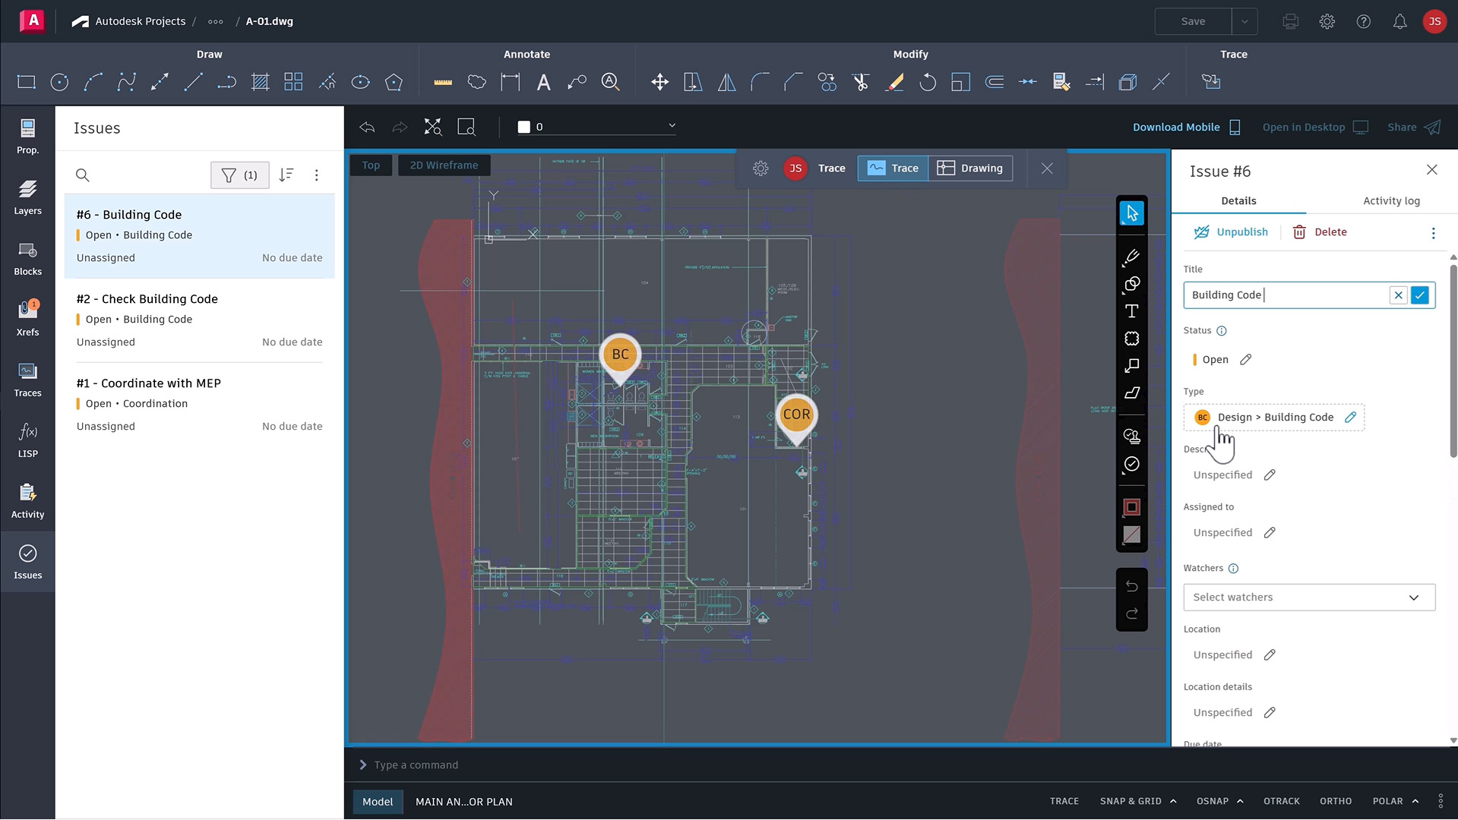
Task: Open Issues panel more options menu
Action: click(x=317, y=175)
